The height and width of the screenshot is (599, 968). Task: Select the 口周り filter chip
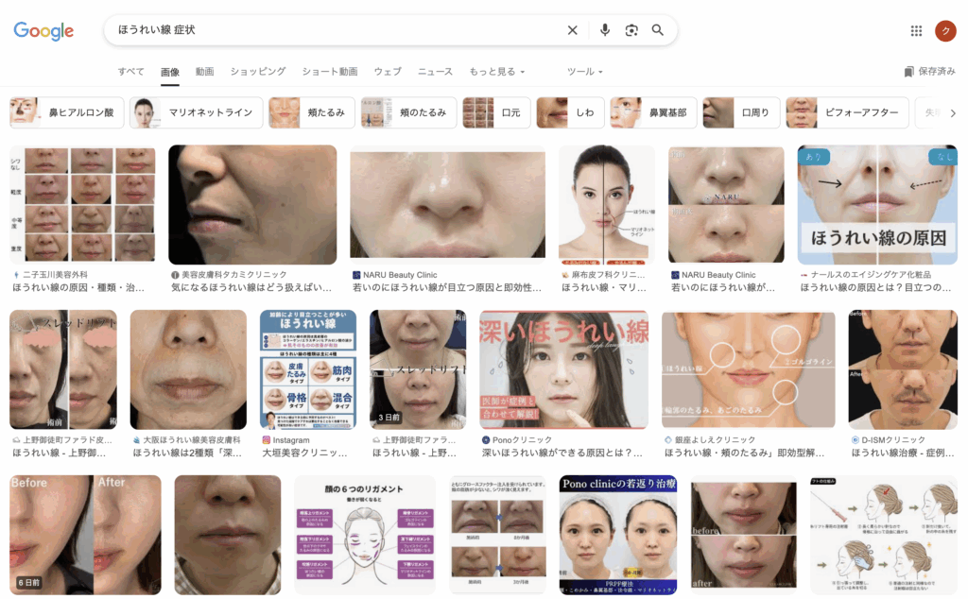741,112
